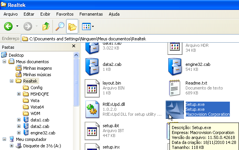The width and height of the screenshot is (239, 150).
Task: Select the setup.ibt file icon
Action: click(x=92, y=131)
